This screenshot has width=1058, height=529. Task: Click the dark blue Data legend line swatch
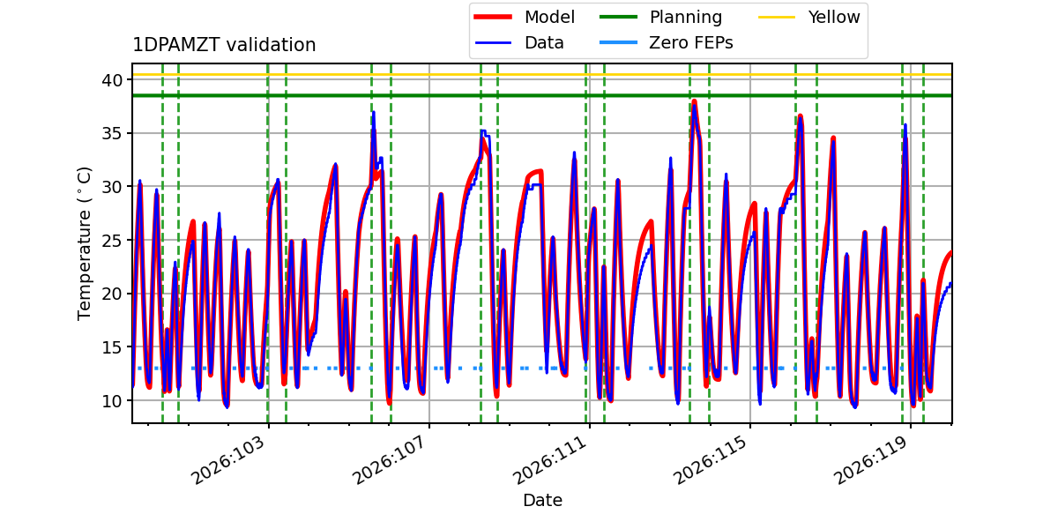[x=495, y=43]
